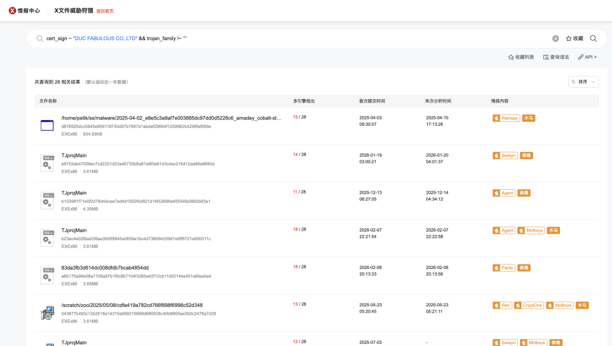Click the 末次分析时间 column header

tap(438, 101)
